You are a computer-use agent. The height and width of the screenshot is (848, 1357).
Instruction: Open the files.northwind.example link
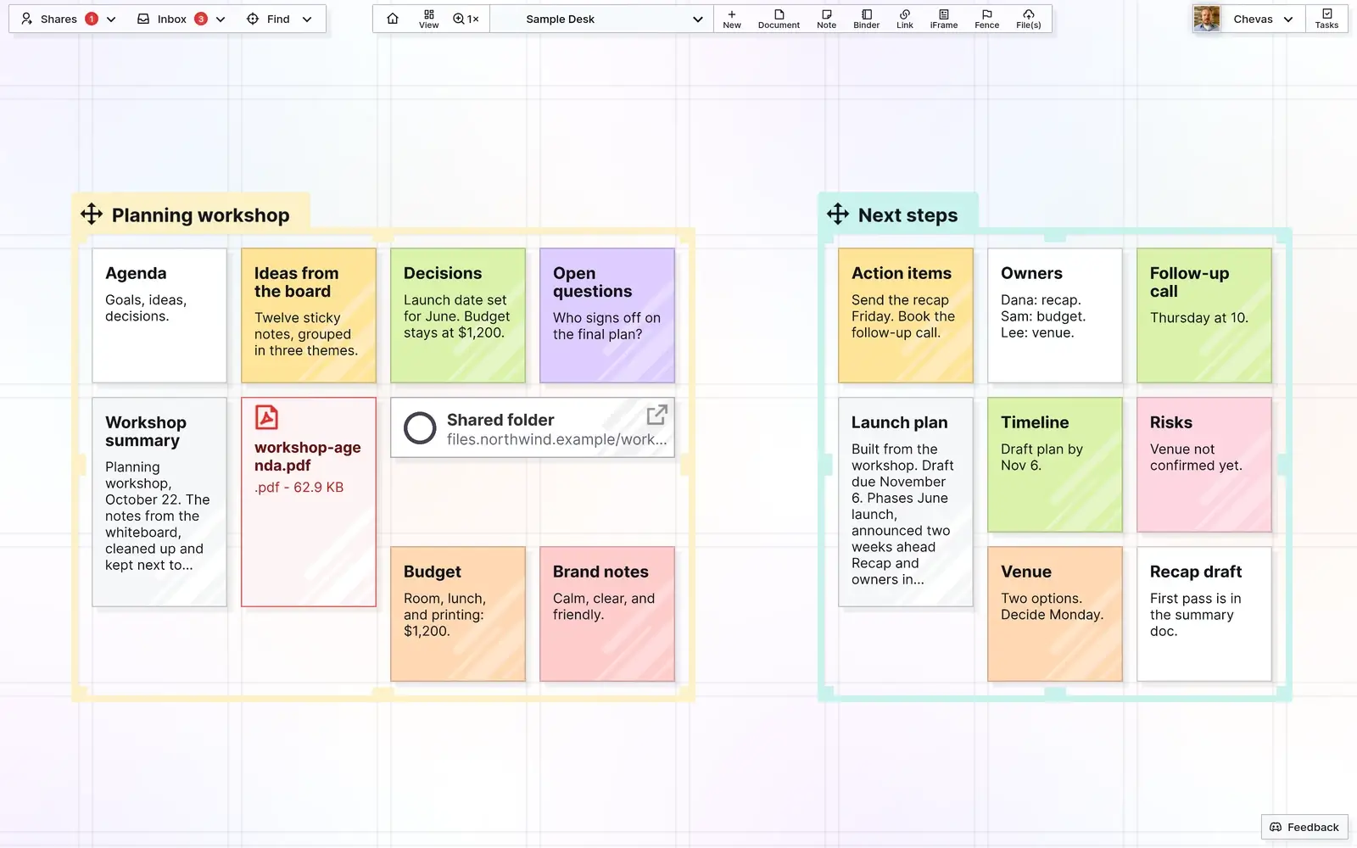557,439
